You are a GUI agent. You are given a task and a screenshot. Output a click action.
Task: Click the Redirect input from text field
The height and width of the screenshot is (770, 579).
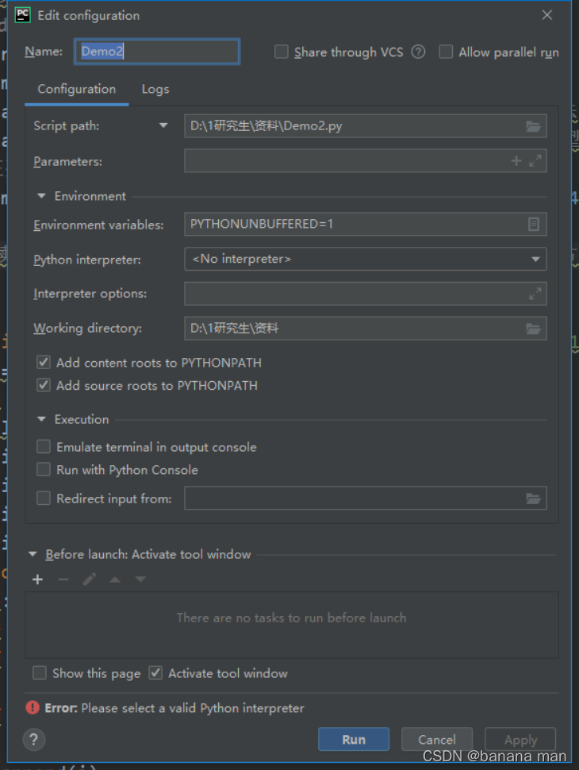tap(366, 499)
